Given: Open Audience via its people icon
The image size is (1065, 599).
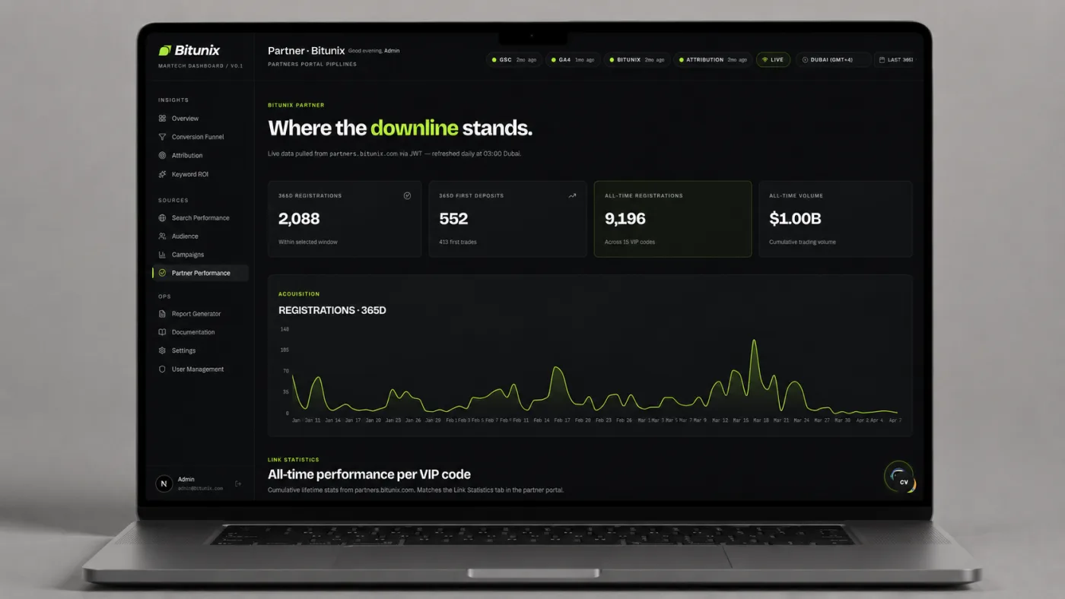Looking at the screenshot, I should click(162, 236).
